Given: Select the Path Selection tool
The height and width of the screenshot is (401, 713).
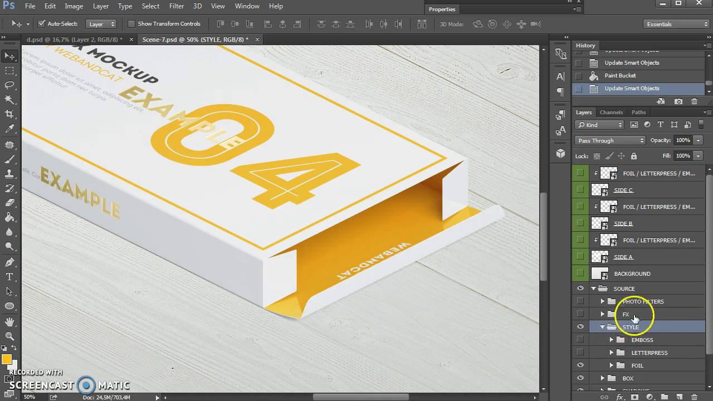Looking at the screenshot, I should (x=9, y=291).
